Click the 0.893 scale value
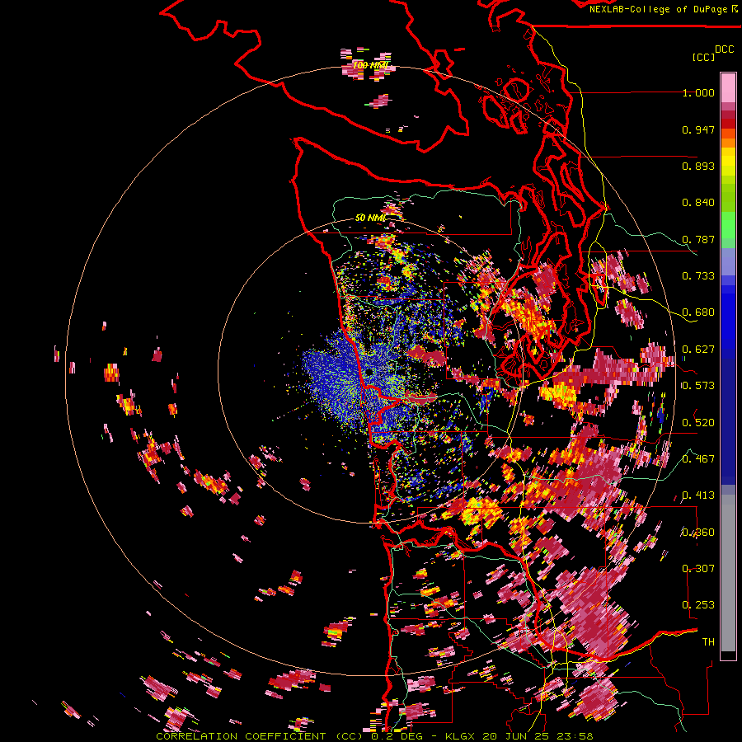 point(698,166)
